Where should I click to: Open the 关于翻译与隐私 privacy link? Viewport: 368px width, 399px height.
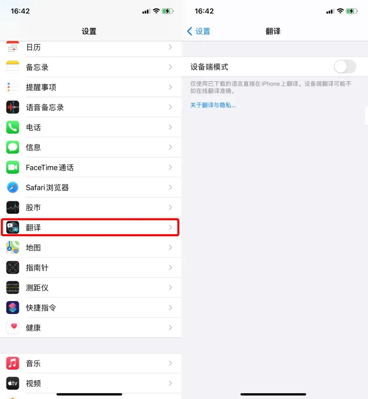tap(213, 105)
